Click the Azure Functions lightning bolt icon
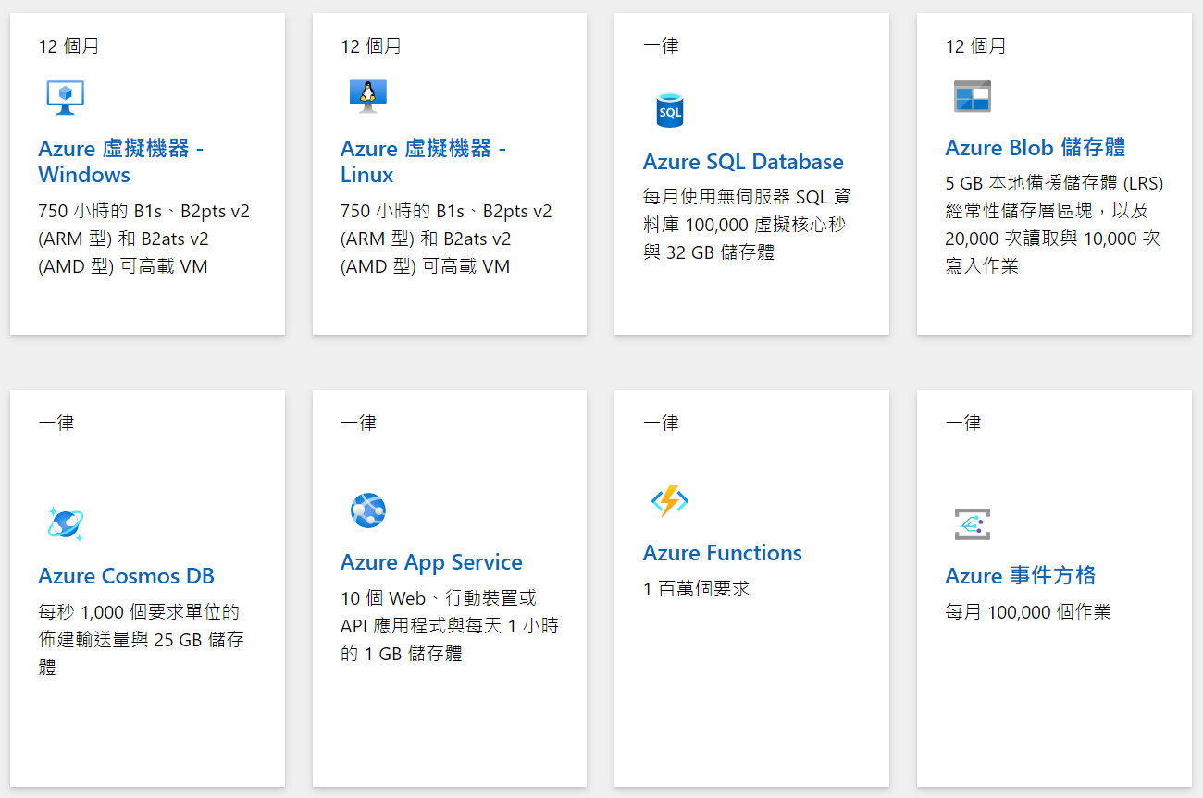This screenshot has width=1203, height=798. coord(669,501)
